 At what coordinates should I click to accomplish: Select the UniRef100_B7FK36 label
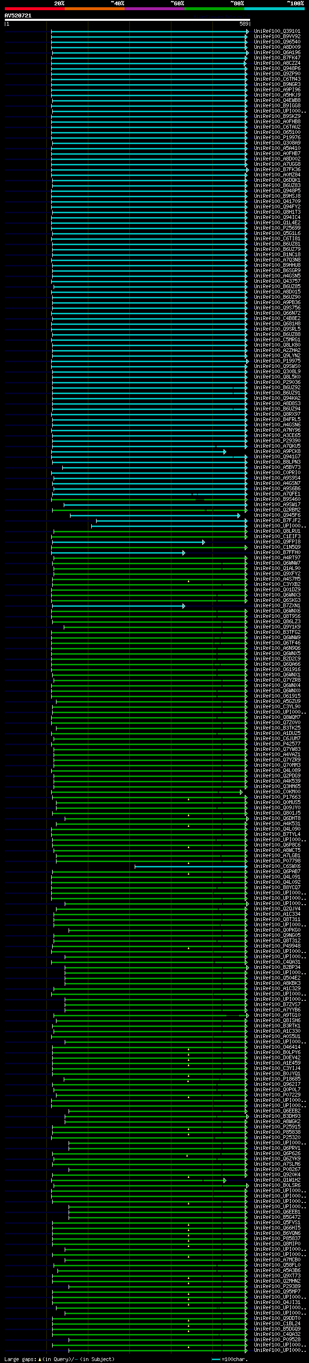(277, 170)
